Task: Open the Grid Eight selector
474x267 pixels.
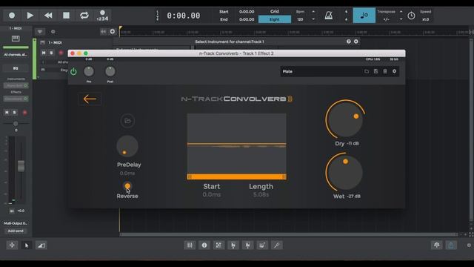Action: tap(275, 19)
